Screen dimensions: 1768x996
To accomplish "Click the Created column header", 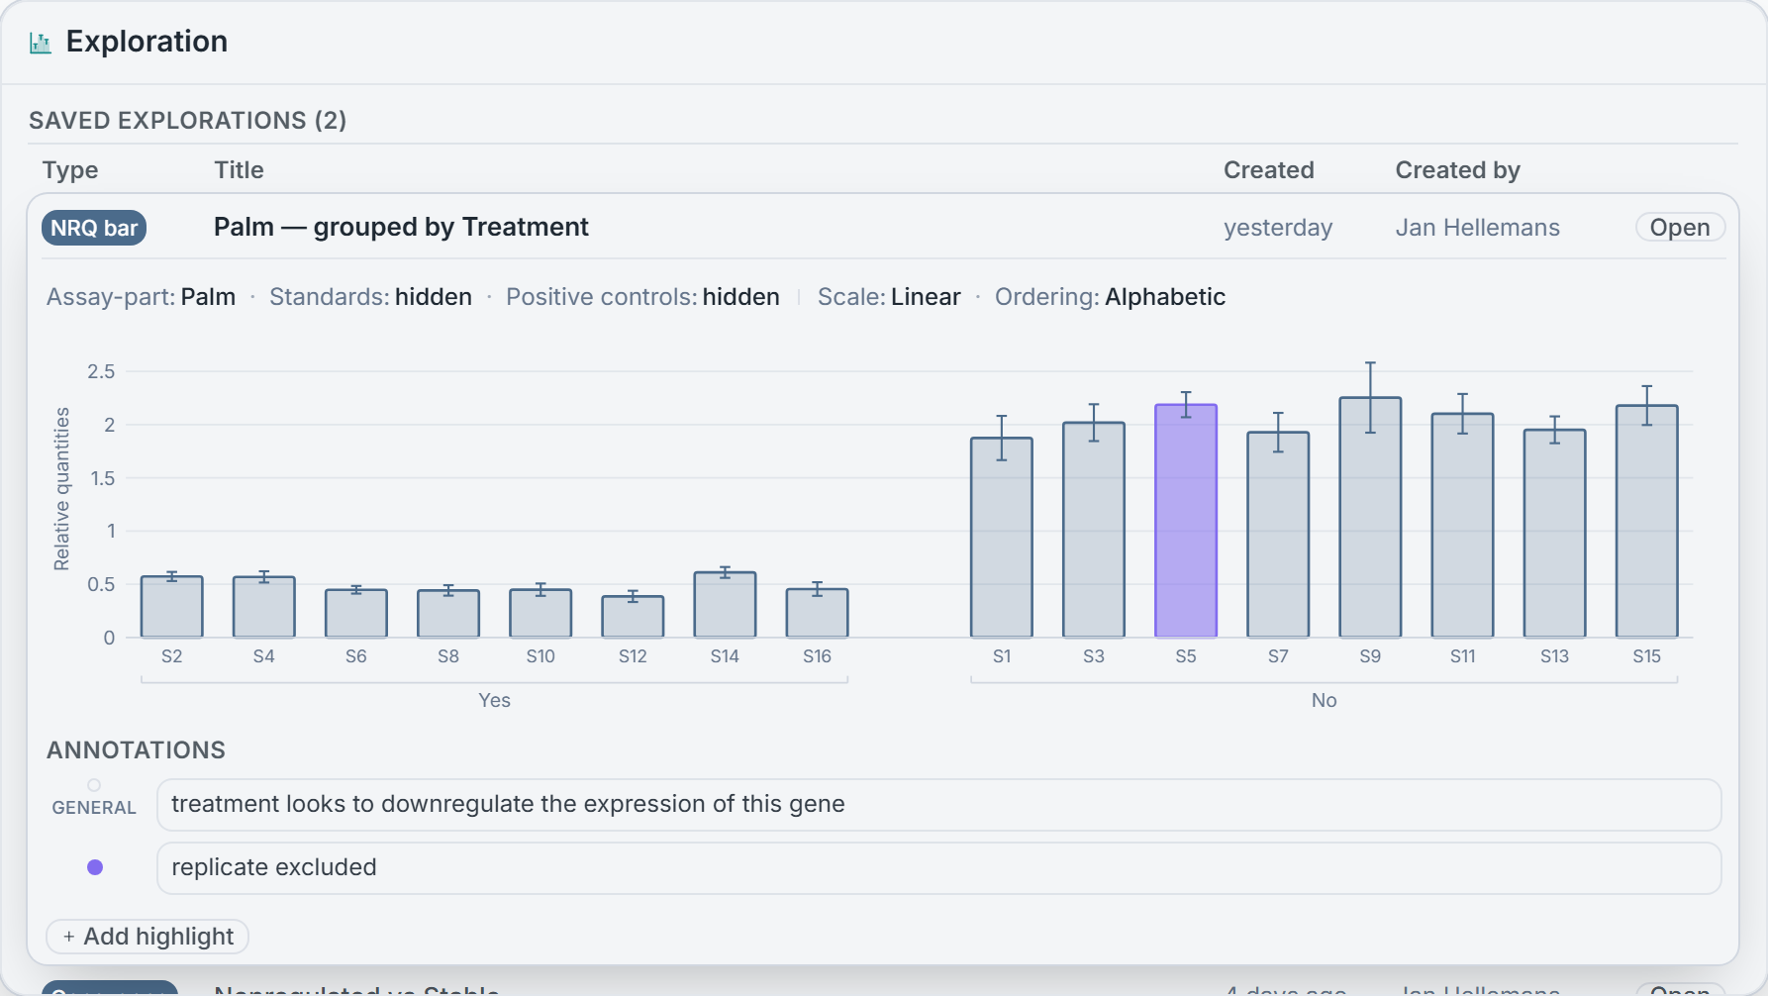I will (x=1269, y=170).
